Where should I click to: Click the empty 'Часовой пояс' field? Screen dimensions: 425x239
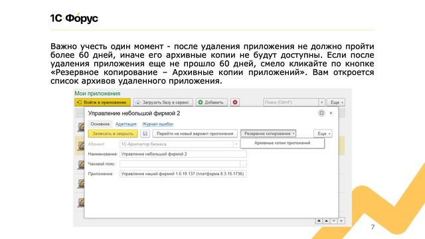pyautogui.click(x=180, y=164)
